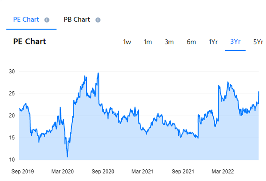The height and width of the screenshot is (181, 266).
Task: Click the latest data point at chart's right end
Action: click(x=258, y=92)
